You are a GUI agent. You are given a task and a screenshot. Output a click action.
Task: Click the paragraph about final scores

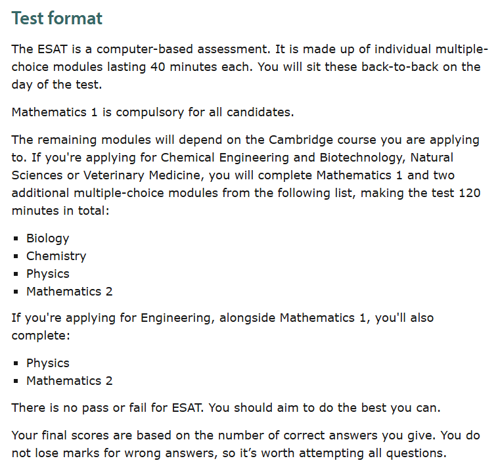246,445
